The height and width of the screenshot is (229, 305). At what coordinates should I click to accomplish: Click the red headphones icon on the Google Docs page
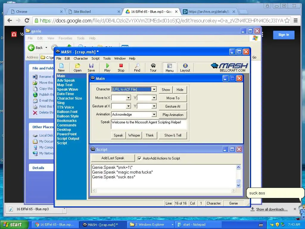[14, 35]
